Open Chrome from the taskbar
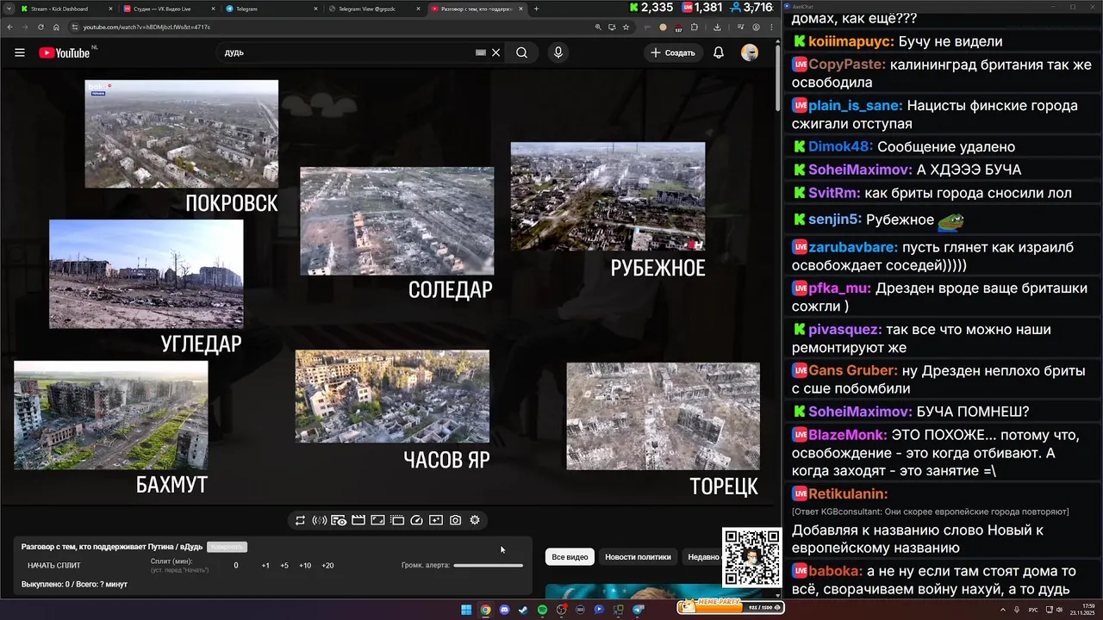1103x620 pixels. [x=485, y=610]
